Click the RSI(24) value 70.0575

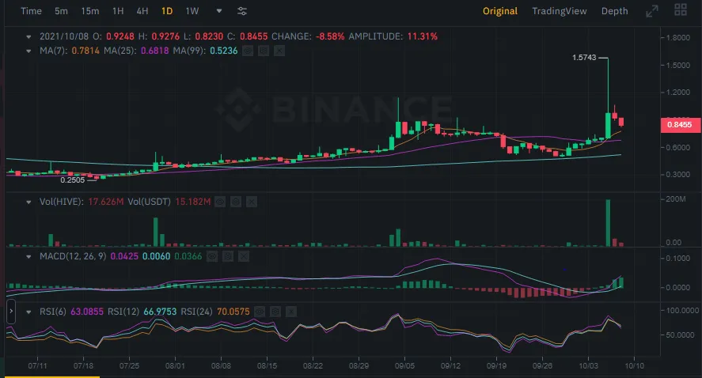click(233, 312)
